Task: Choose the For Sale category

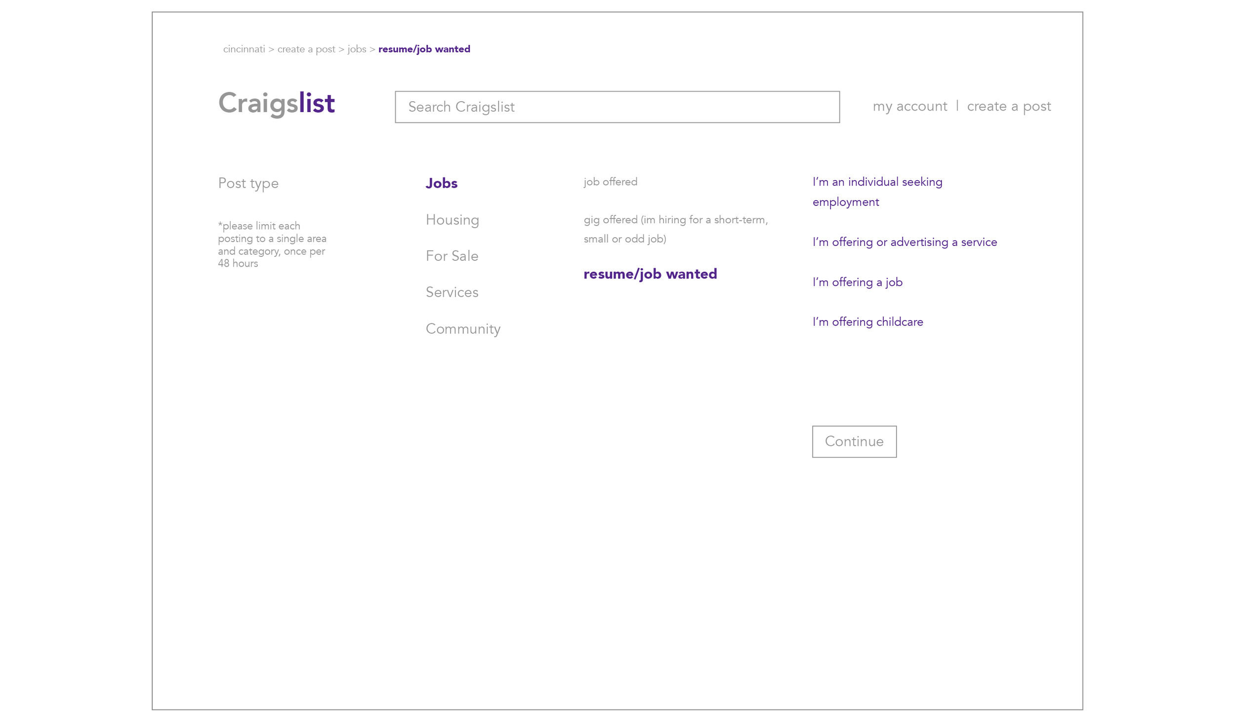Action: tap(452, 256)
